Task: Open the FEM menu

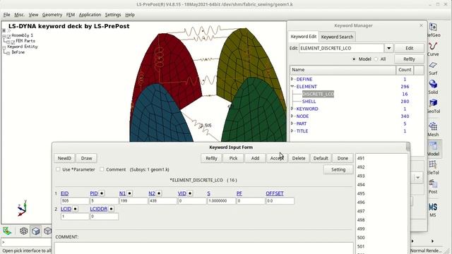Action: tap(71, 15)
